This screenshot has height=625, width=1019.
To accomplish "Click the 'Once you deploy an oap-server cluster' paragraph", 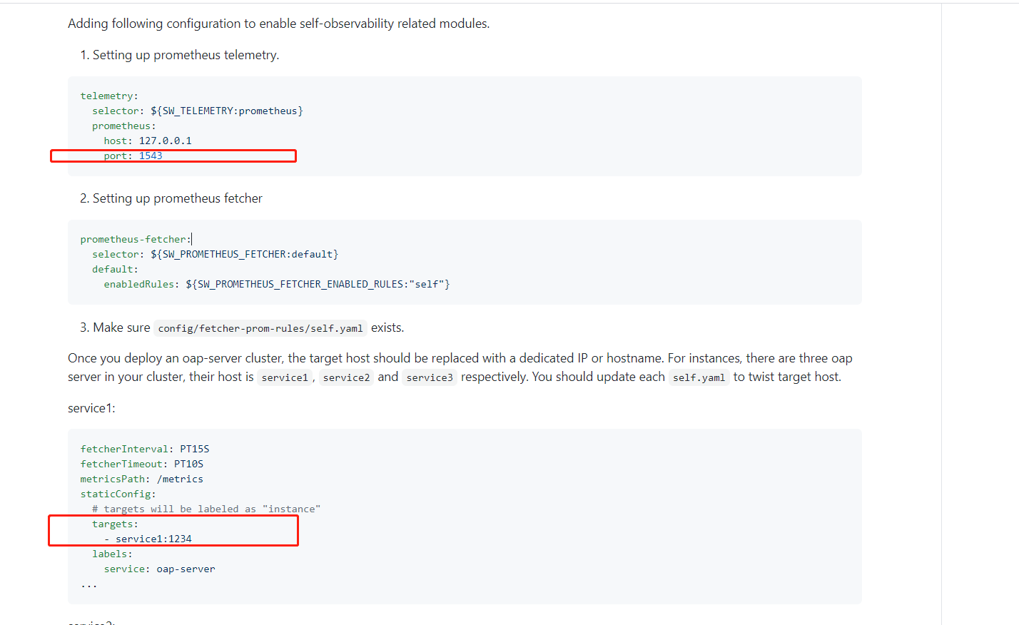I will point(460,367).
